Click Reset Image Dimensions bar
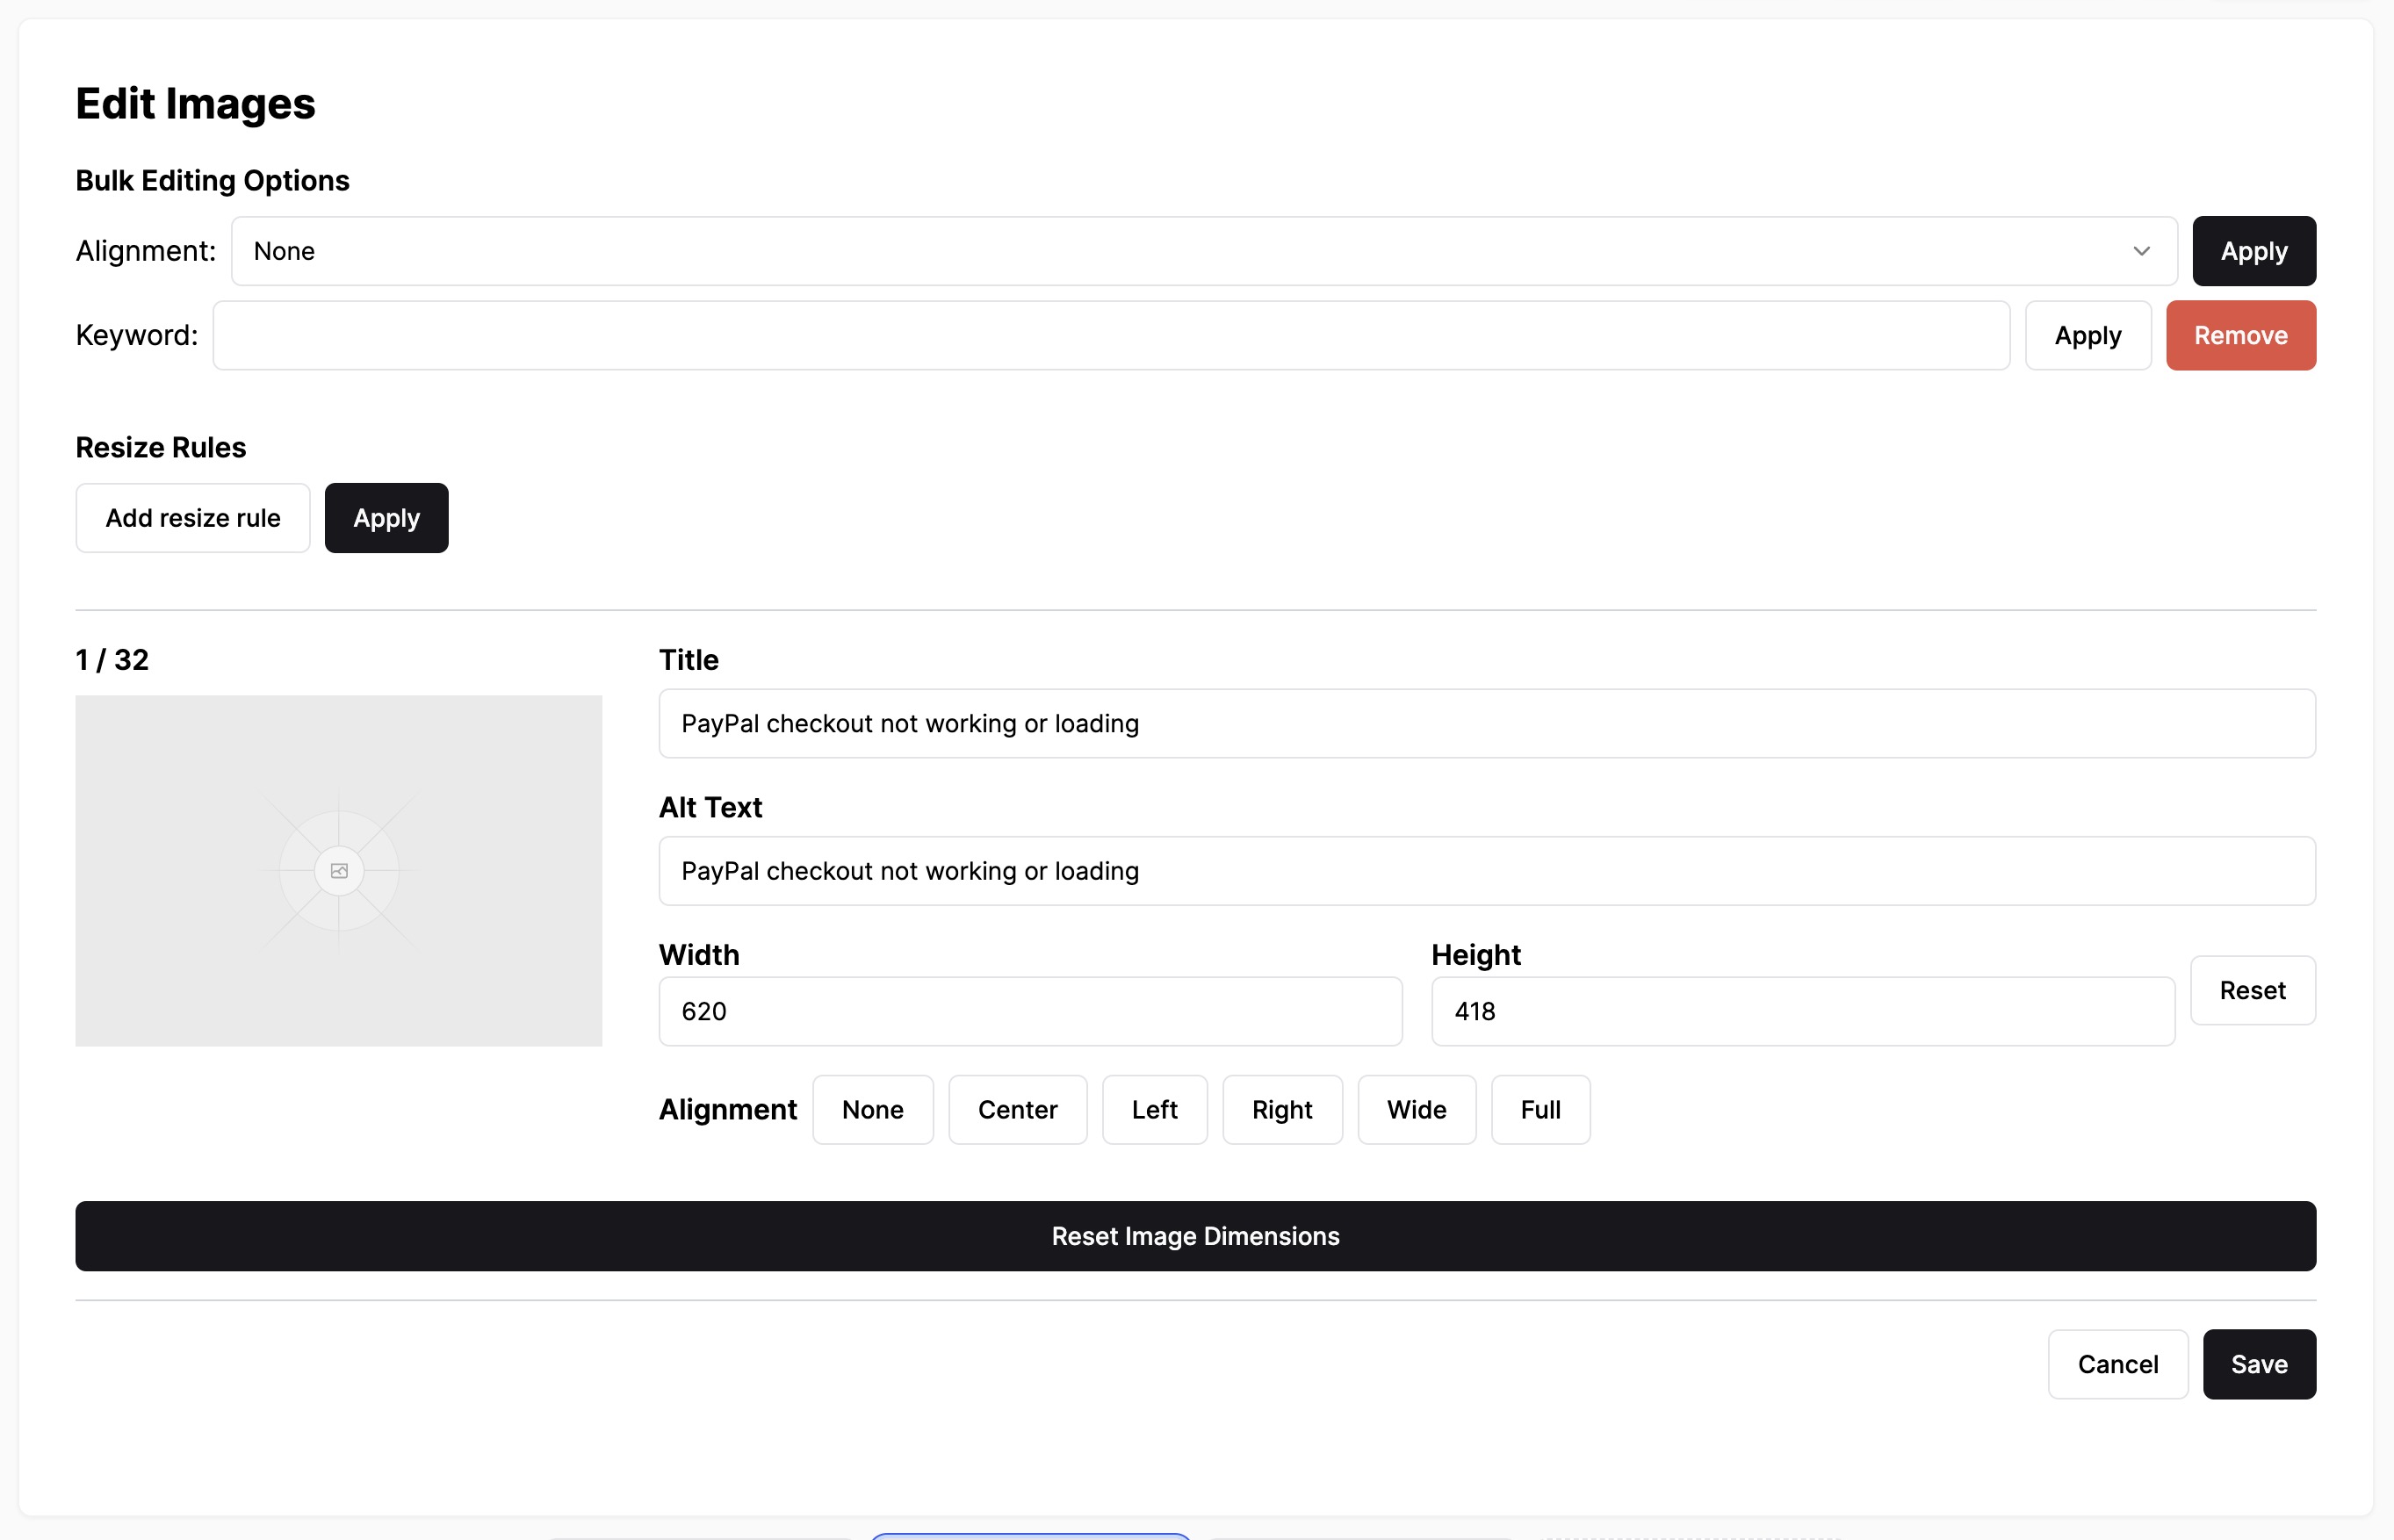This screenshot has height=1540, width=2394. 1196,1236
